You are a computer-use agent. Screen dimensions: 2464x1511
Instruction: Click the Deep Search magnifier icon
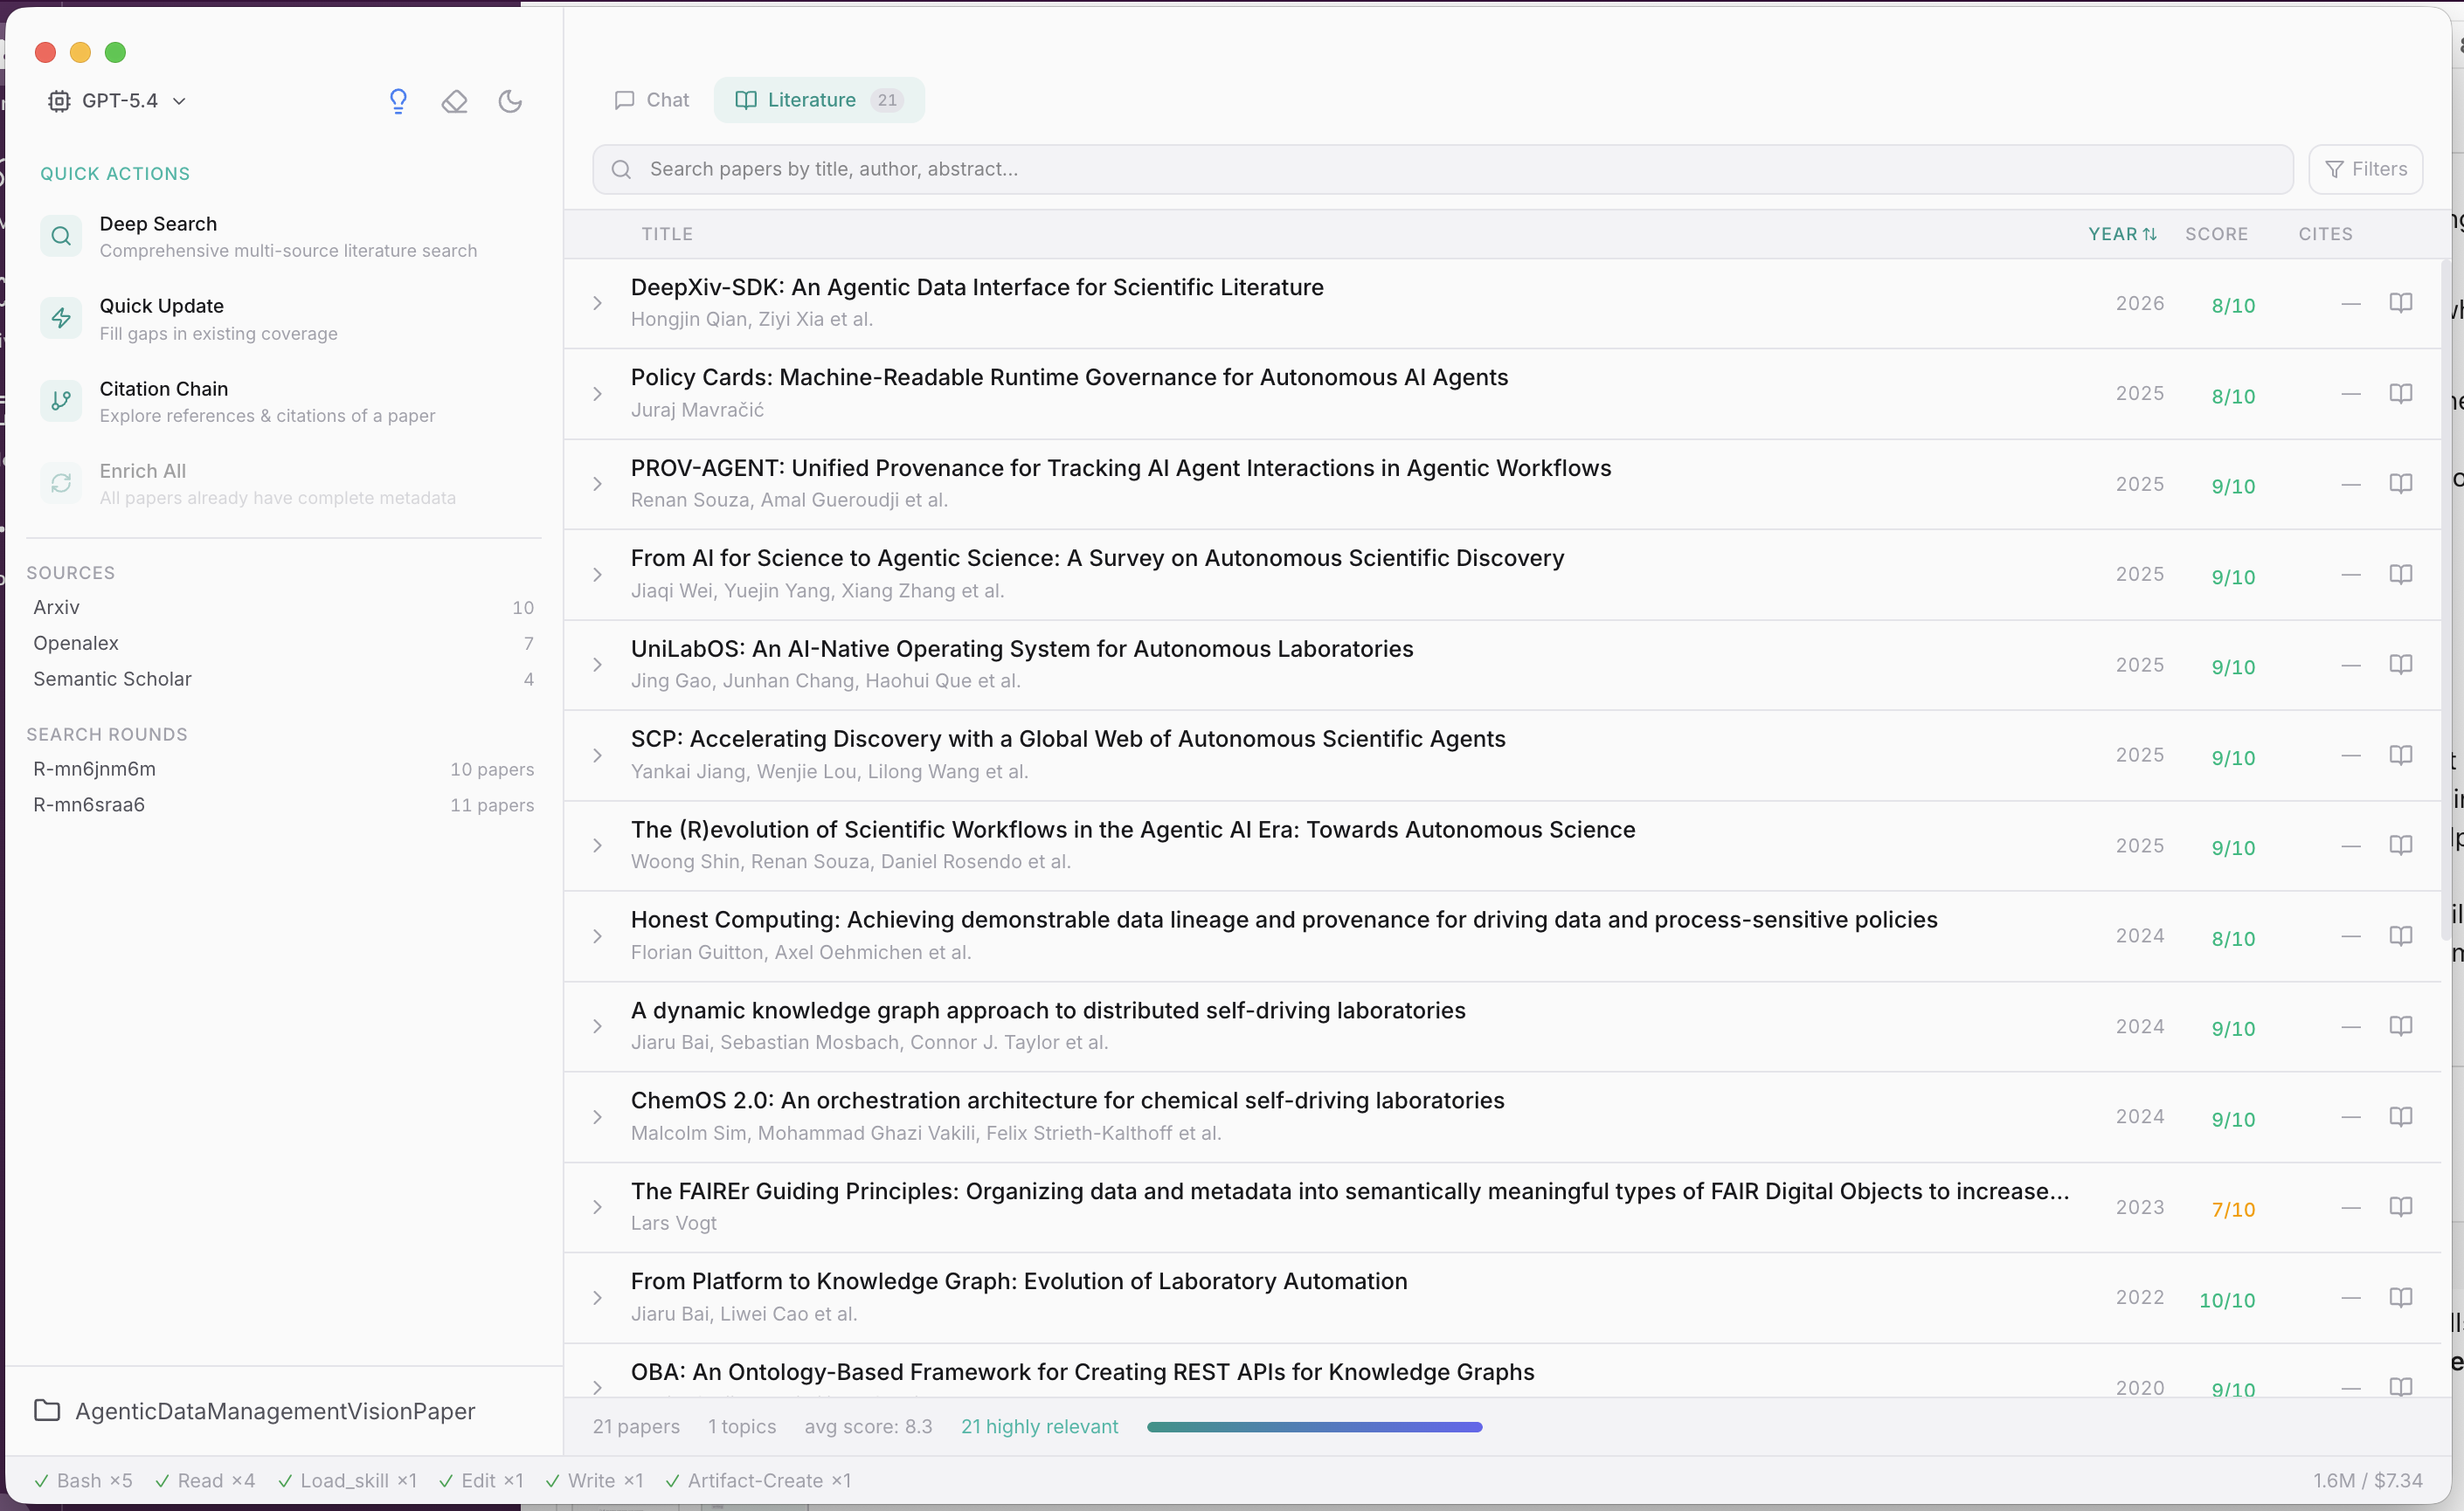click(61, 235)
